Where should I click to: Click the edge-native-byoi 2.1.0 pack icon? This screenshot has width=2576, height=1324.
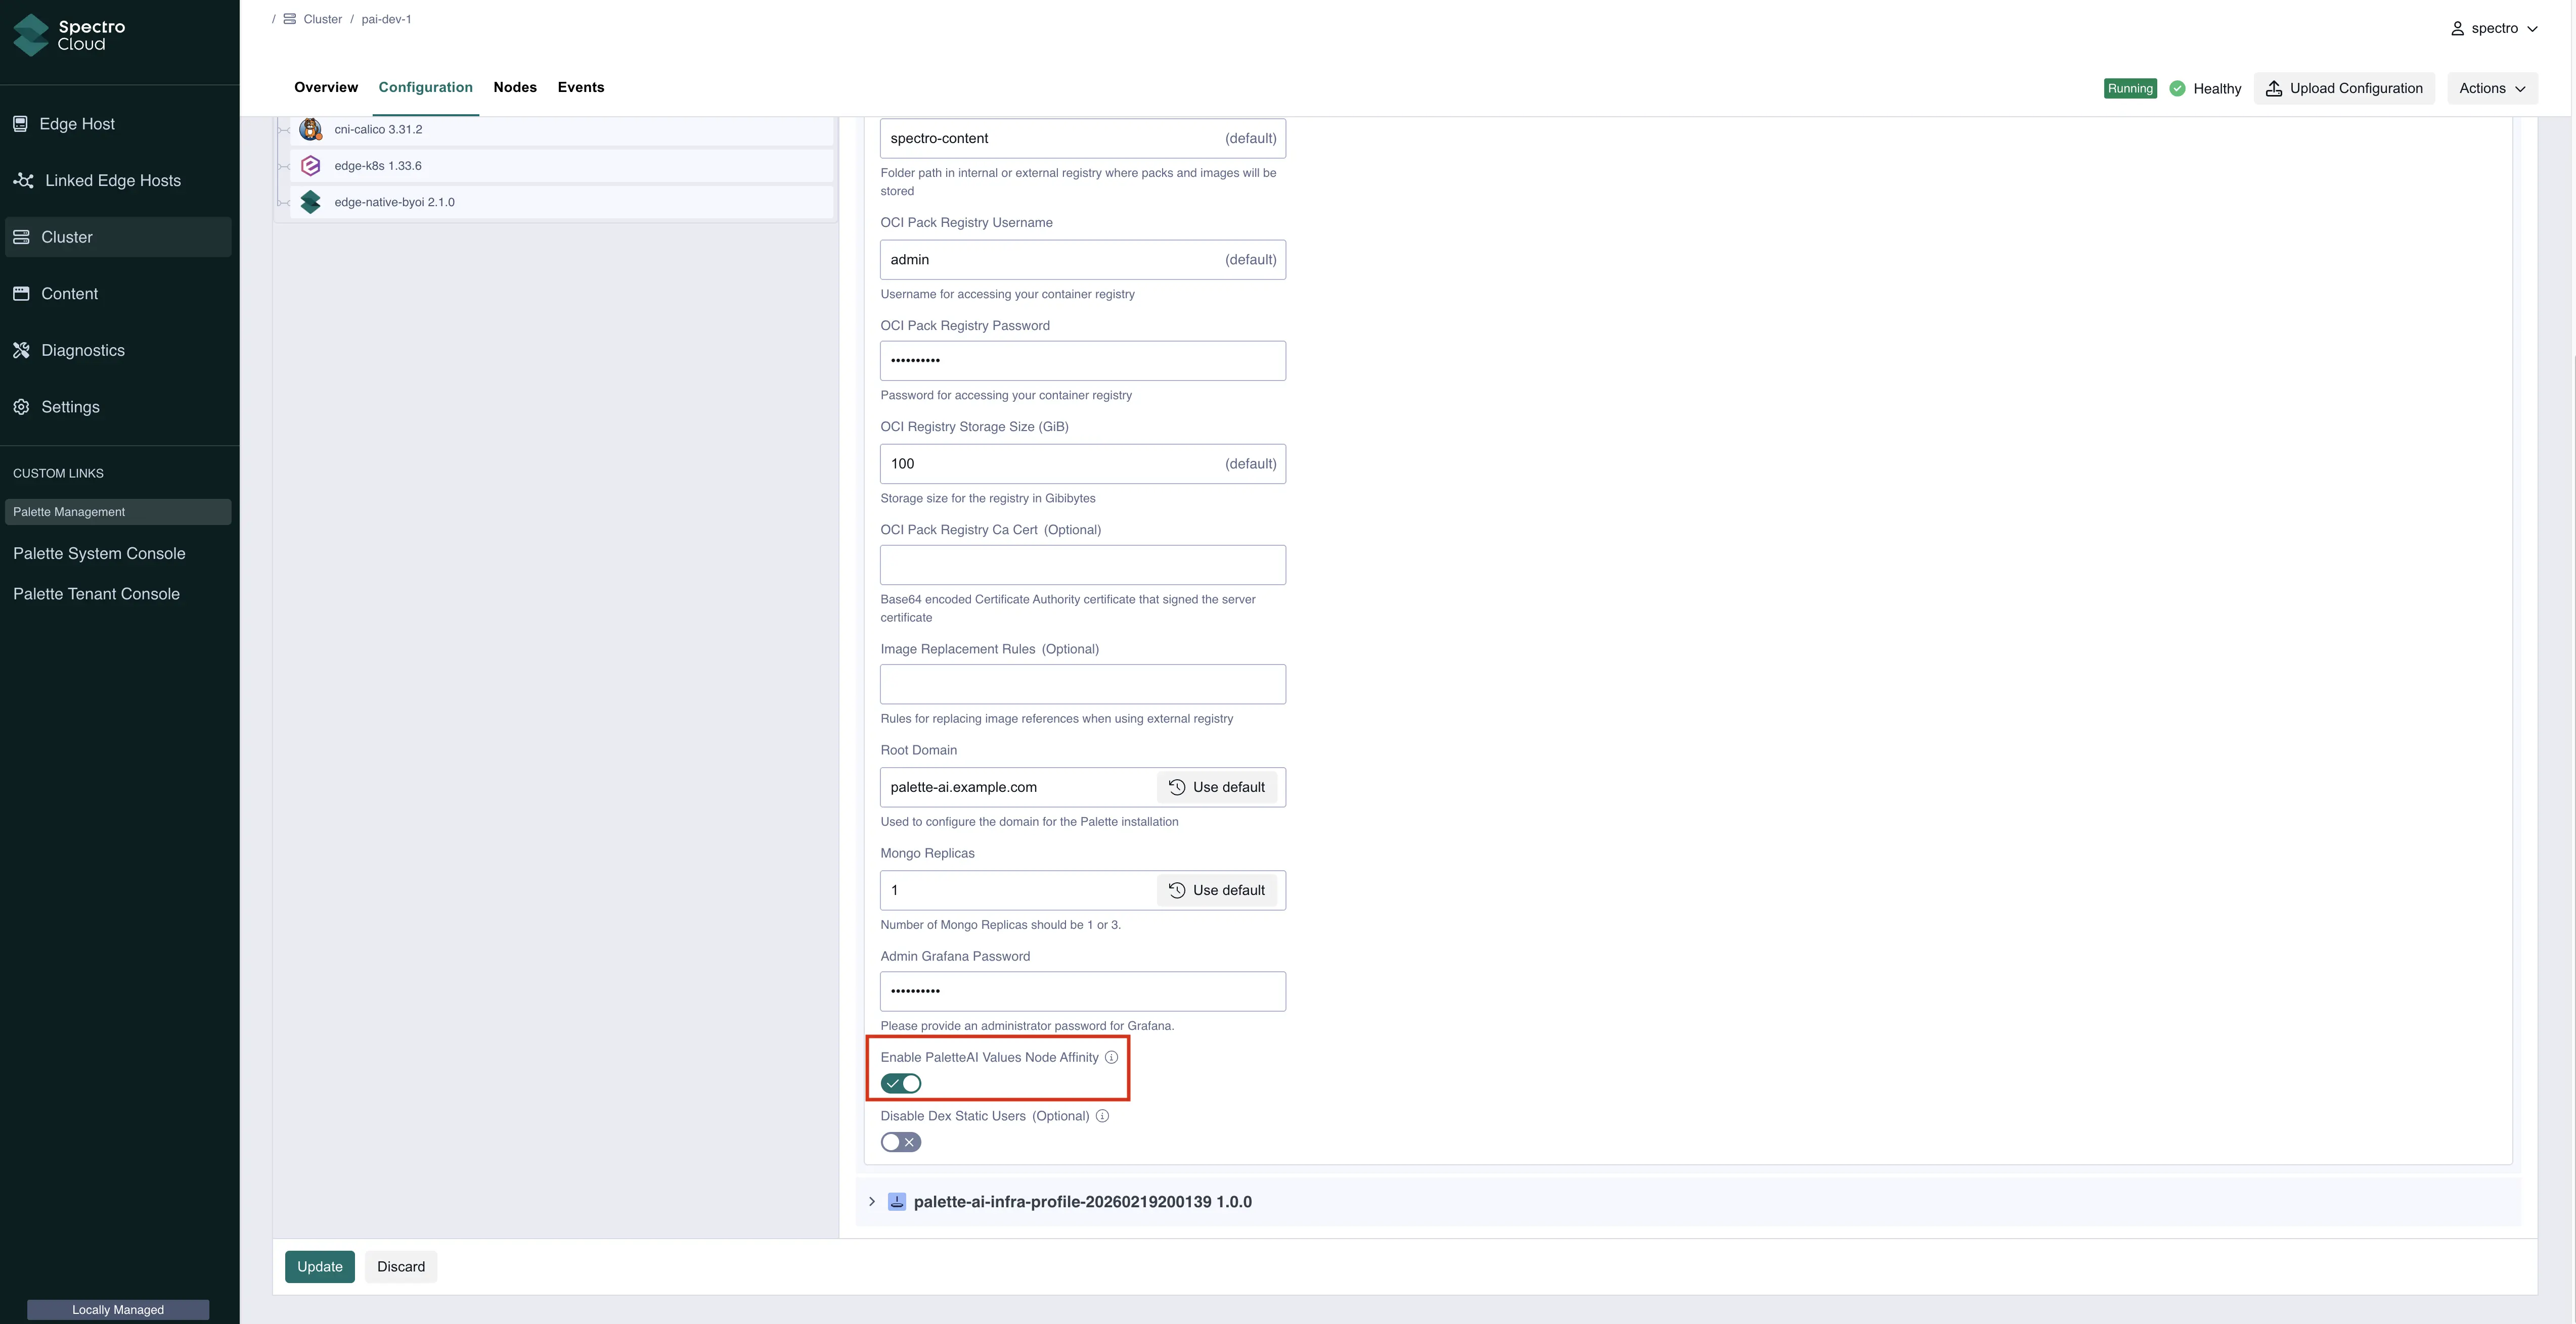310,201
